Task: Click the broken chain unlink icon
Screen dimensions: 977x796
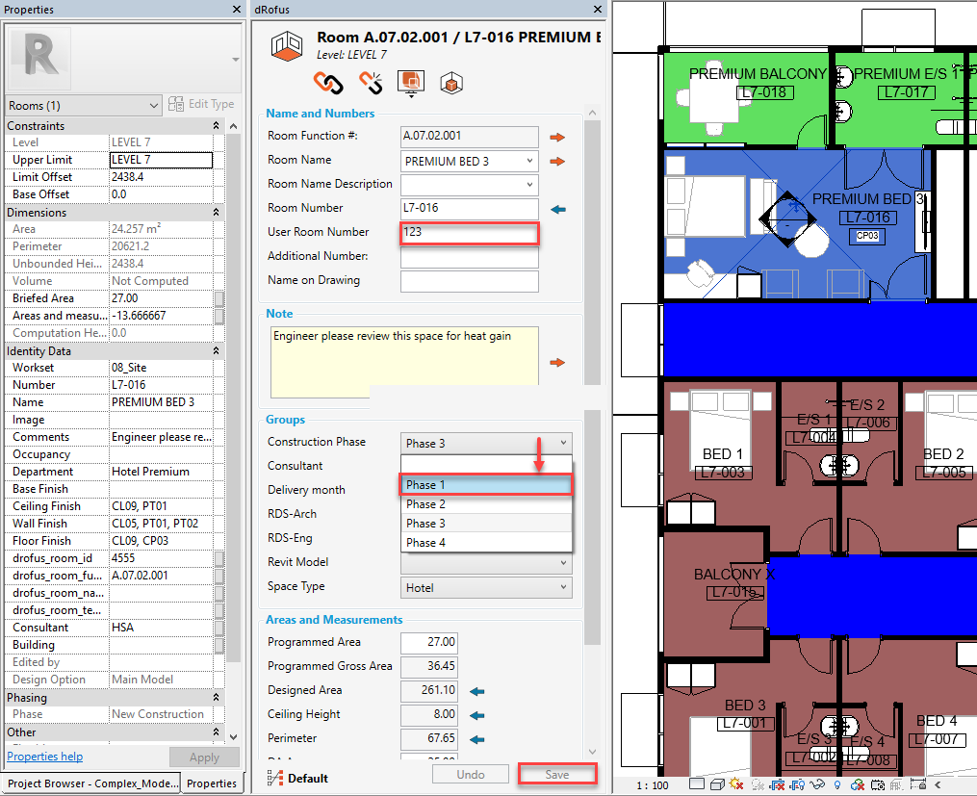Action: click(x=371, y=84)
